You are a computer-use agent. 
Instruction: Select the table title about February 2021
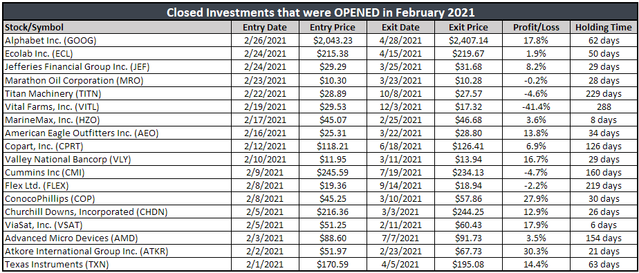coord(320,12)
